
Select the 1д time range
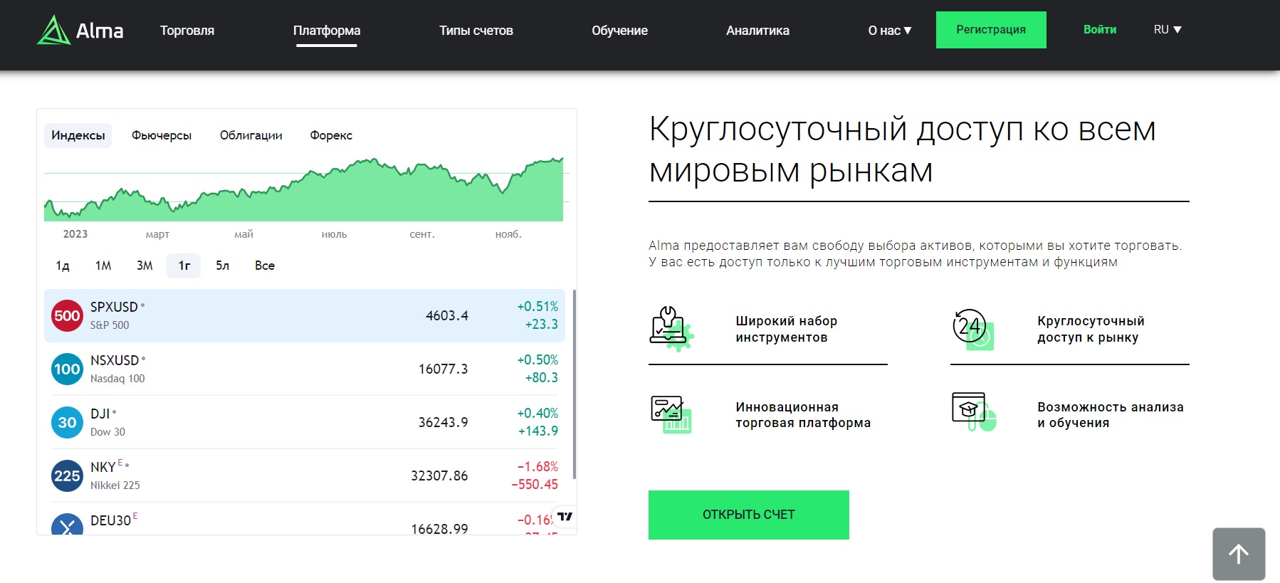pos(63,266)
